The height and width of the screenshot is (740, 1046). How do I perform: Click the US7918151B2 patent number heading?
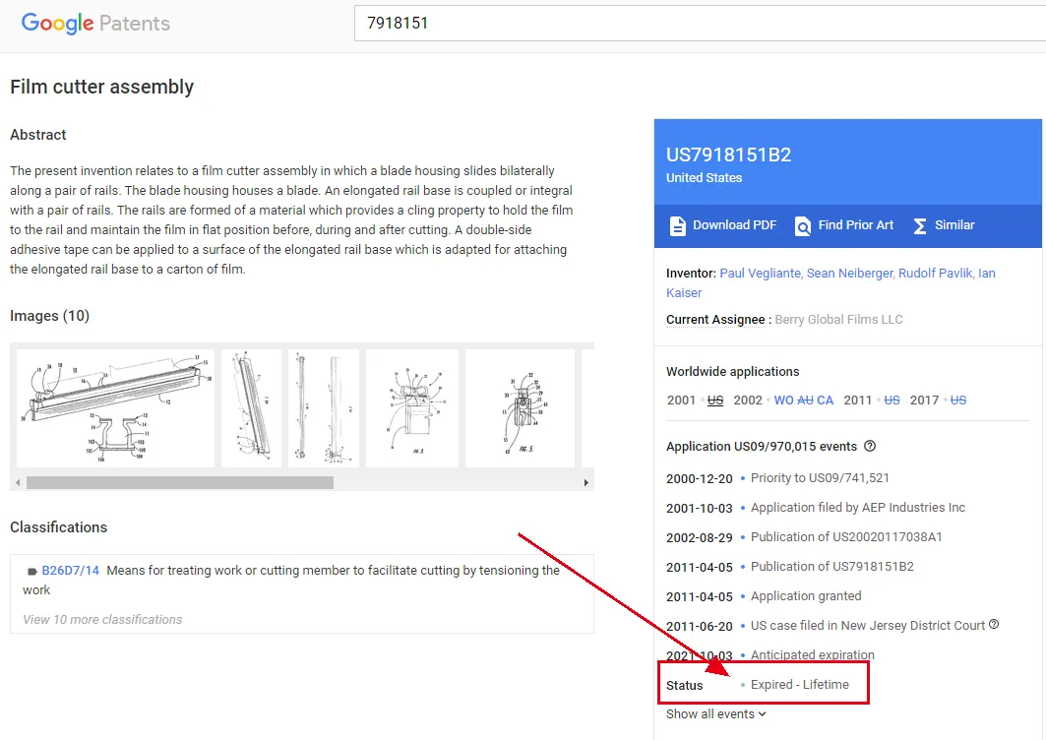[x=728, y=154]
